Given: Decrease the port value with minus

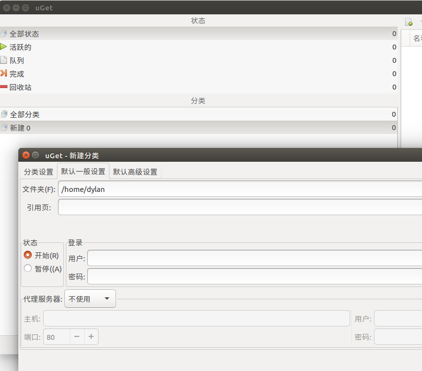Looking at the screenshot, I should (77, 336).
